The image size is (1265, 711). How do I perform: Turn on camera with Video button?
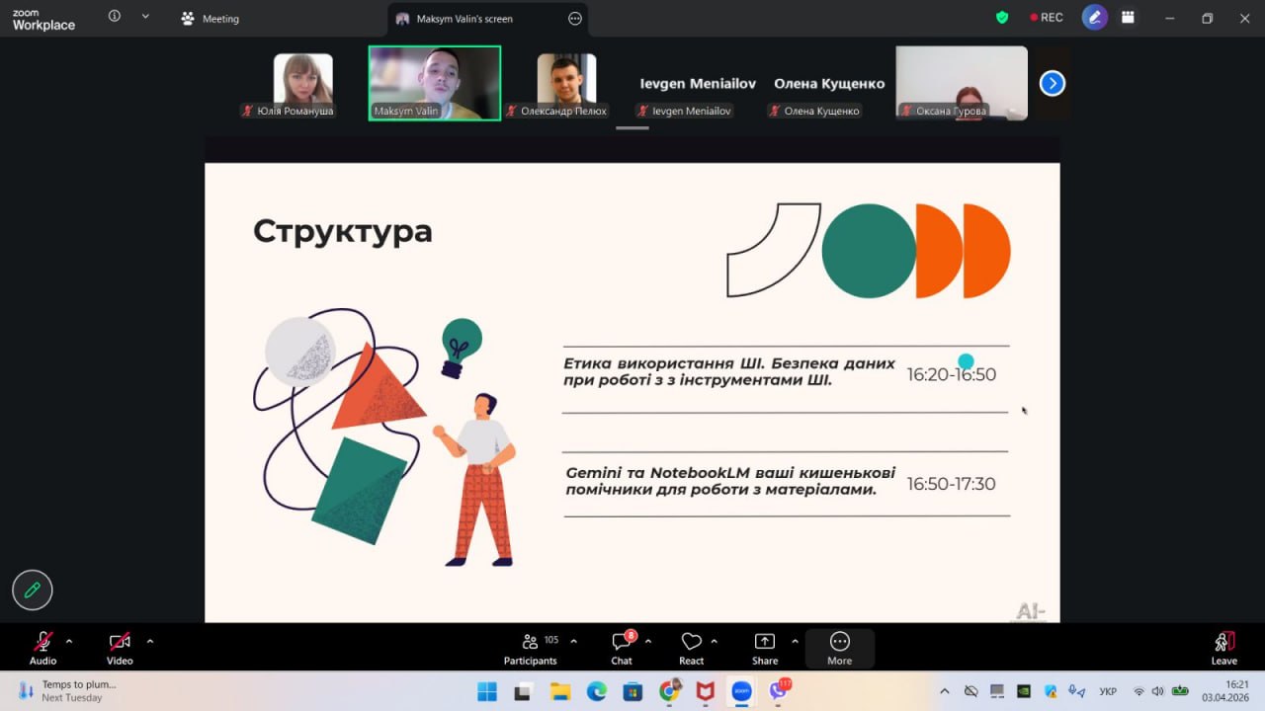point(120,648)
